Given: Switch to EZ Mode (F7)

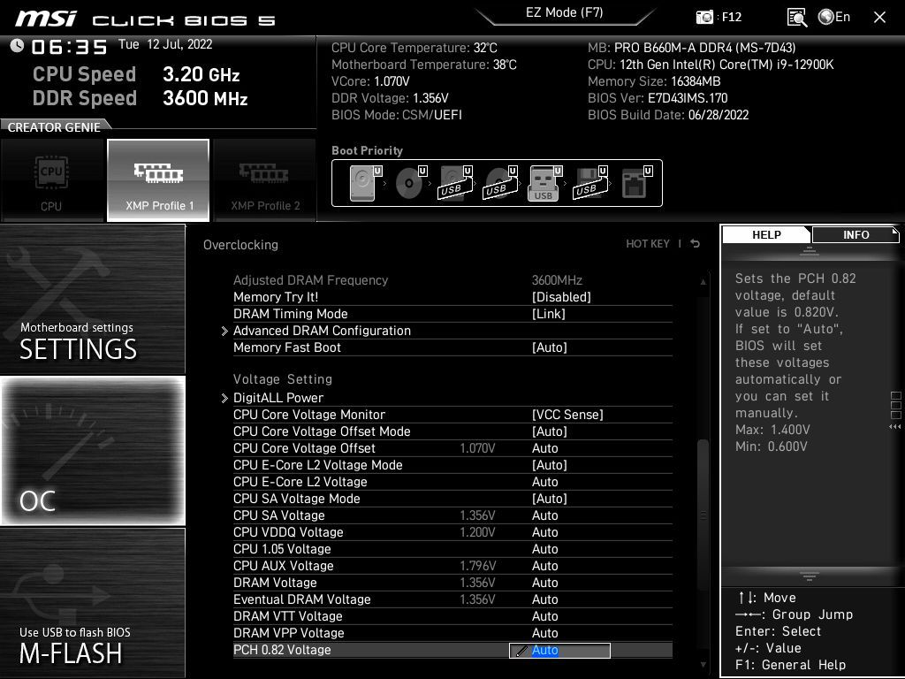Looking at the screenshot, I should (x=565, y=12).
